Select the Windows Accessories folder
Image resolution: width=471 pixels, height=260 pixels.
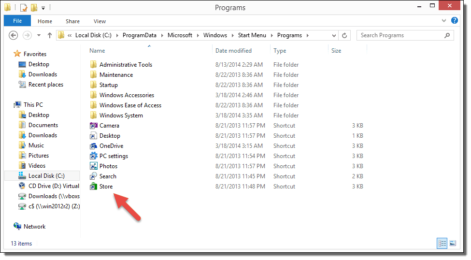coord(127,95)
